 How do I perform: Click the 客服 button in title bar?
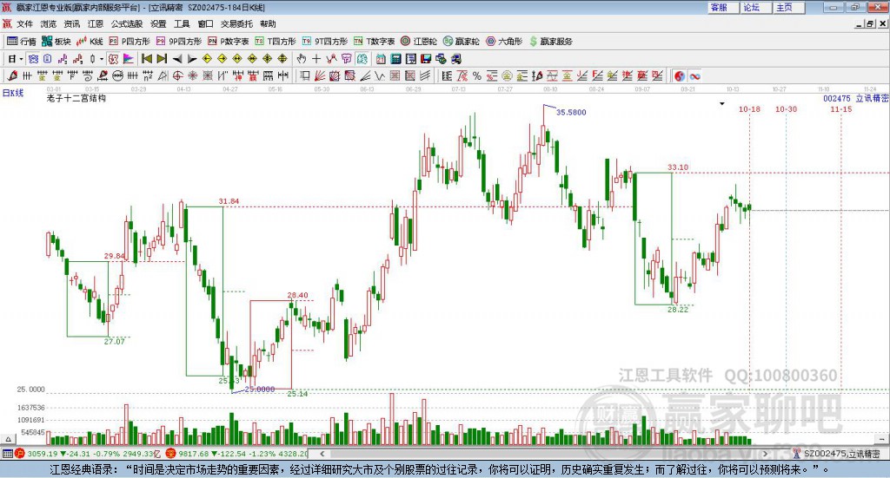point(722,7)
